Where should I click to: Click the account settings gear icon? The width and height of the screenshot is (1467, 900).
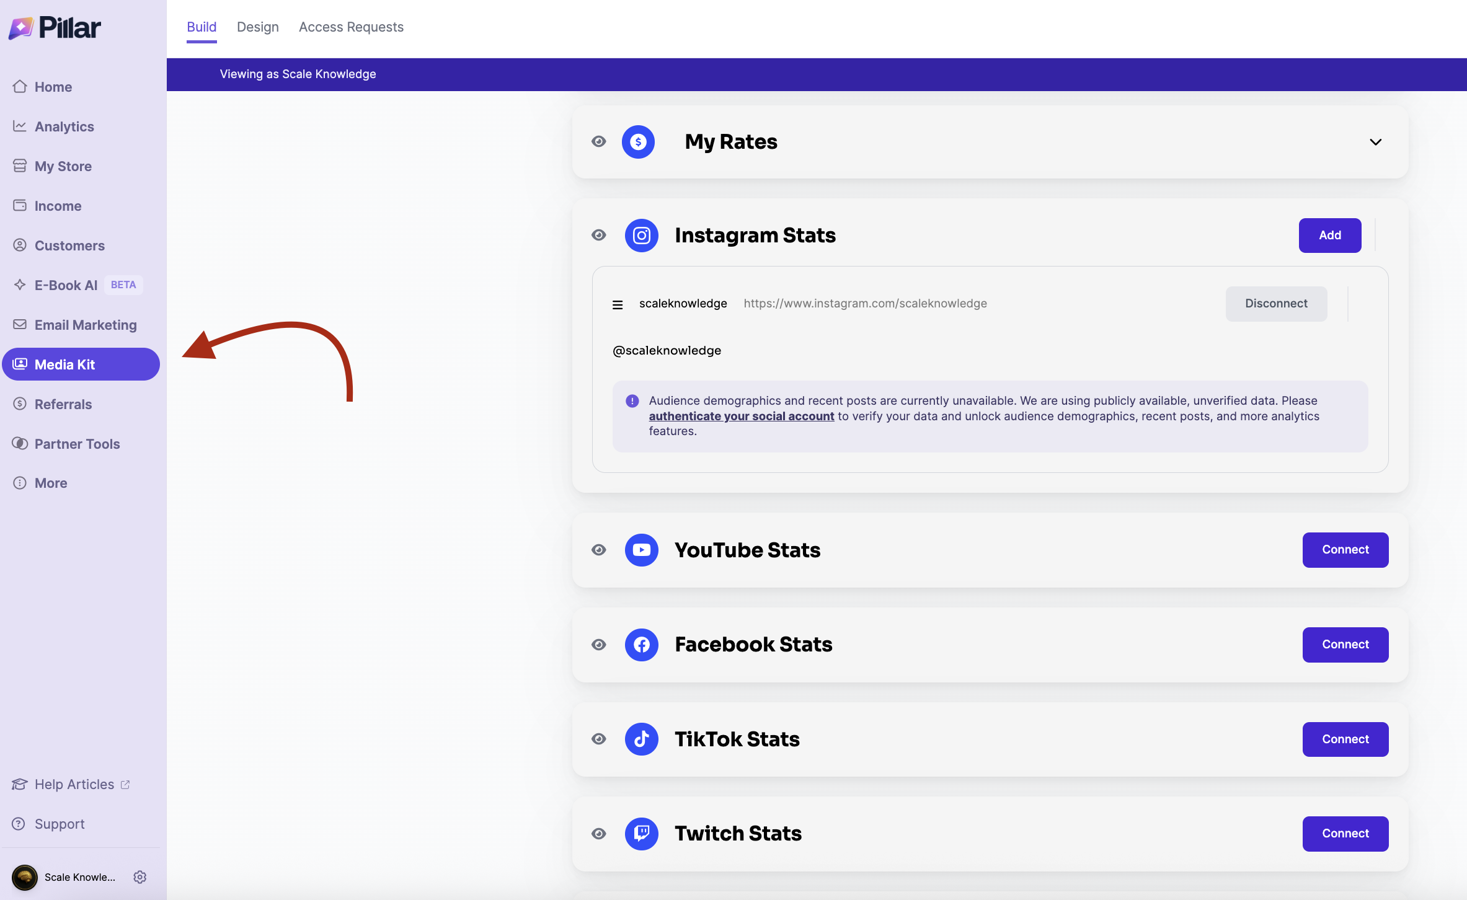pyautogui.click(x=140, y=877)
